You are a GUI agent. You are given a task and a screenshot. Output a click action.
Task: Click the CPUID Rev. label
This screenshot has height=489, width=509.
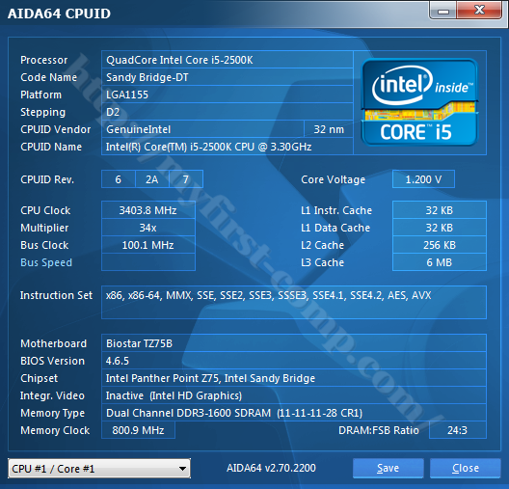click(x=47, y=179)
